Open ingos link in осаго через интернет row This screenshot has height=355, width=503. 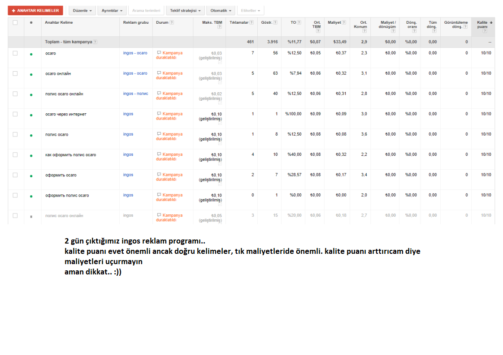click(x=128, y=114)
